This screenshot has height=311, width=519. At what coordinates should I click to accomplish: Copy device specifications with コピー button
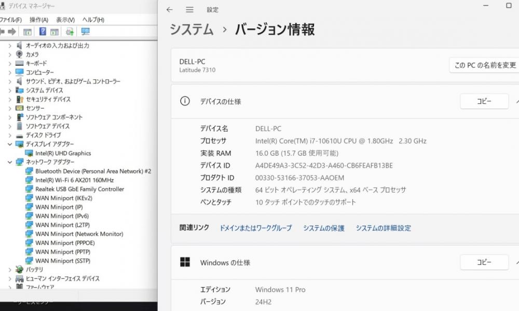[484, 101]
